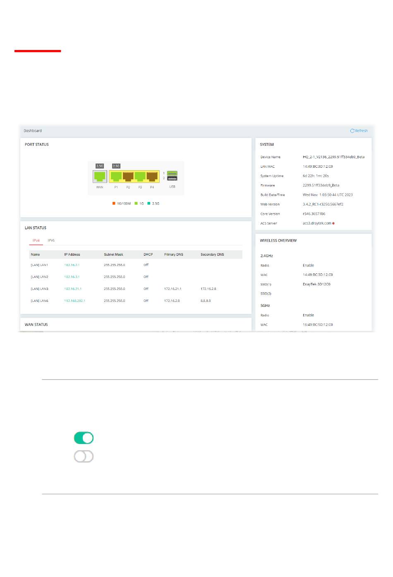Click USB port 1 icon
This screenshot has width=393, height=577.
173,173
